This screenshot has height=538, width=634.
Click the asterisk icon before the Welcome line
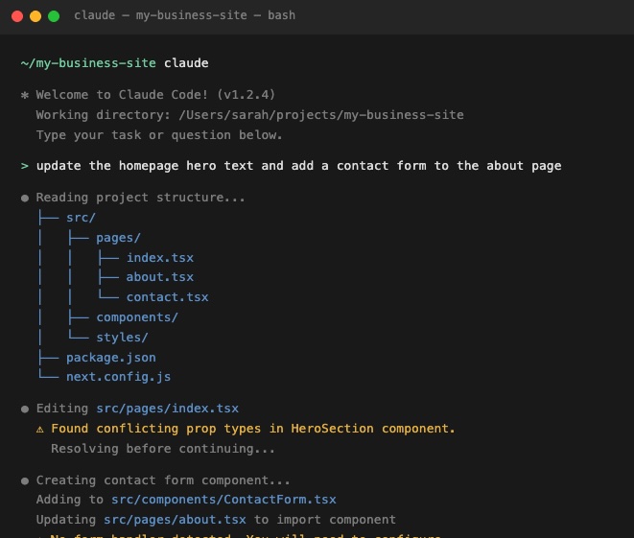coord(25,95)
